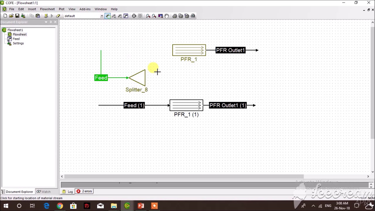
Task: Select the PFR Outlet1 (1) stream label
Action: coord(228,105)
